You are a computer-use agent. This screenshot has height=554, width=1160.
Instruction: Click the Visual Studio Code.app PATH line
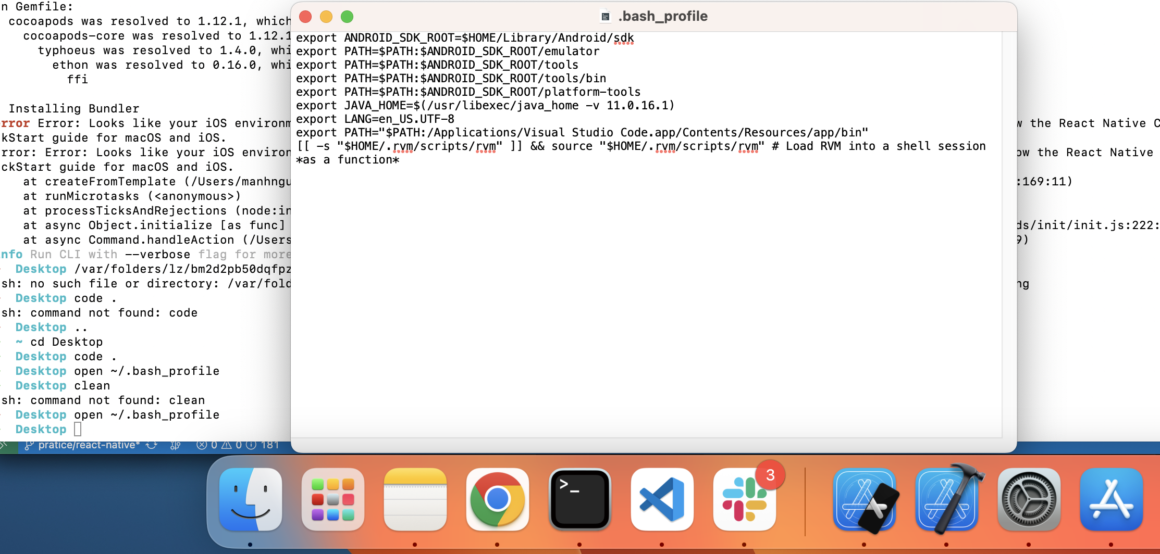tap(582, 133)
